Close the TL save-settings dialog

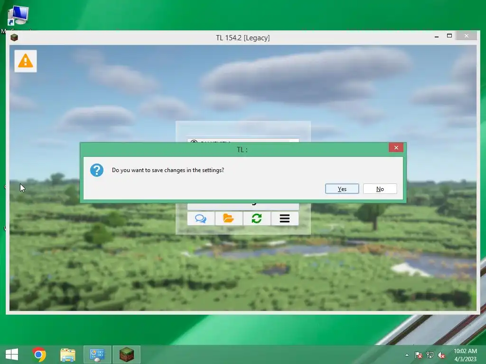tap(396, 148)
